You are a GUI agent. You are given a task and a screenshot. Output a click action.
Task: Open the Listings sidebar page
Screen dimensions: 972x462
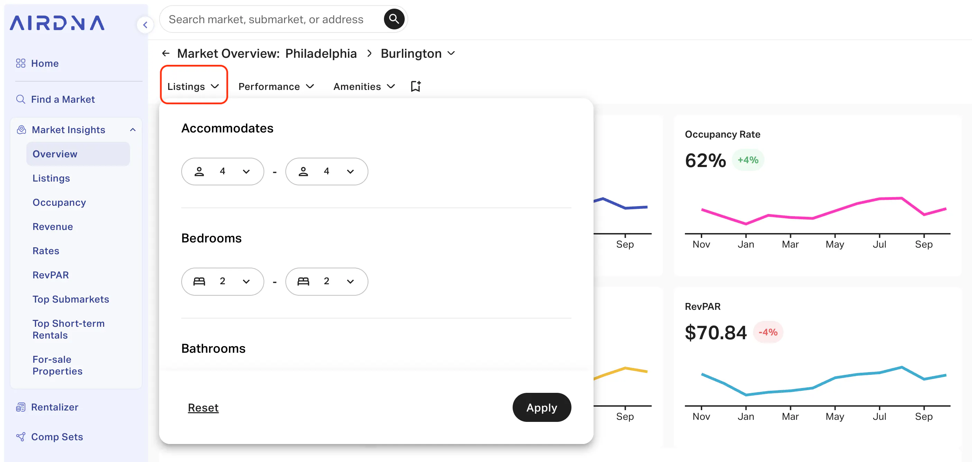pyautogui.click(x=51, y=178)
